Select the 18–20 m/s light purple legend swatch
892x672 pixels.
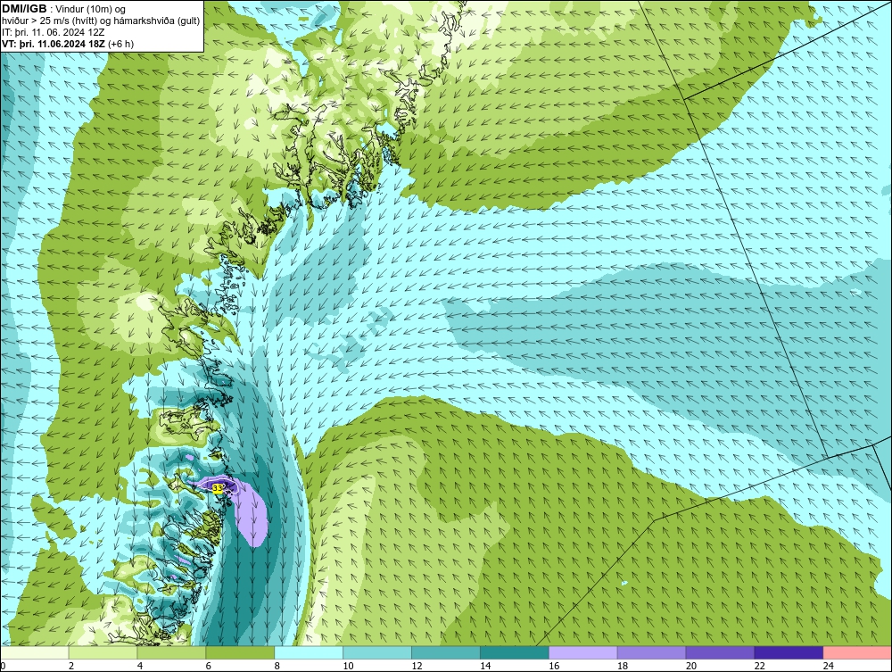coord(651,652)
